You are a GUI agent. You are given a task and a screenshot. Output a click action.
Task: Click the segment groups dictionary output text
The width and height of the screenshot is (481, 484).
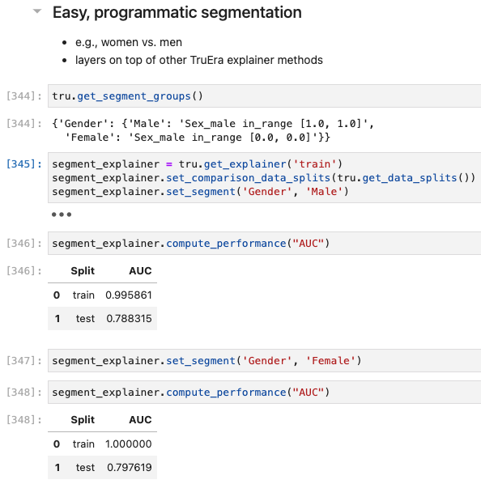pos(213,130)
